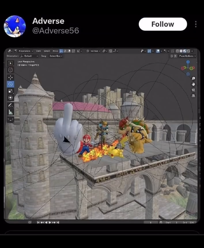The image size is (204, 248).
Task: Jump to timeline start frame
Action: 38,222
